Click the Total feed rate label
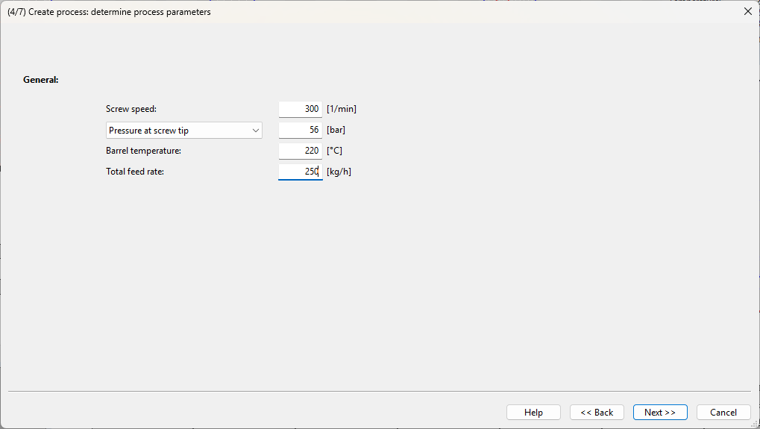 (x=135, y=172)
